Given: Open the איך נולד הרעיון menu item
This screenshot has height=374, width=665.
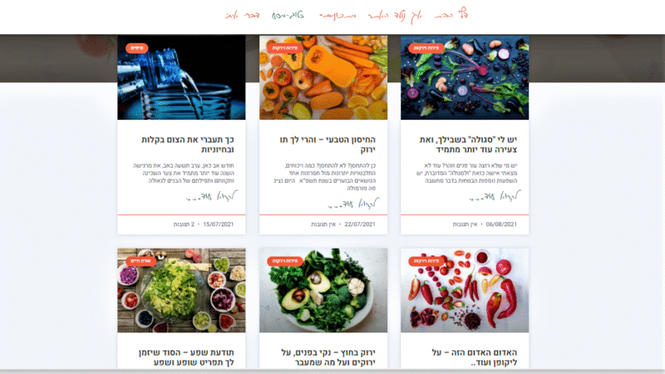Looking at the screenshot, I should click(x=395, y=16).
